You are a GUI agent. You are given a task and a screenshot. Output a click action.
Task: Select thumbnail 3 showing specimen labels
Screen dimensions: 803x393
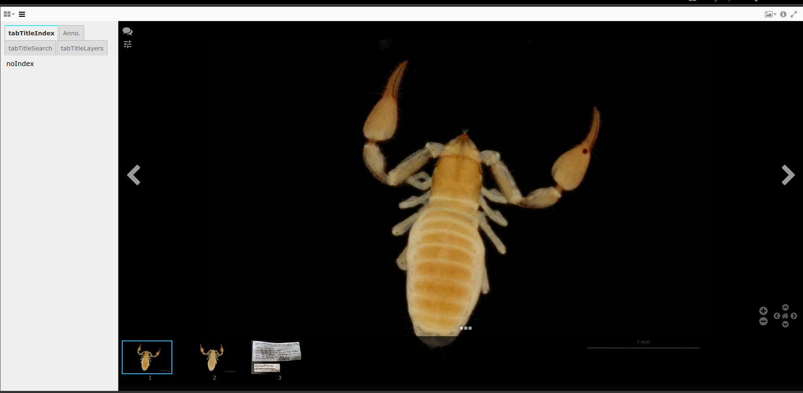[x=277, y=357]
